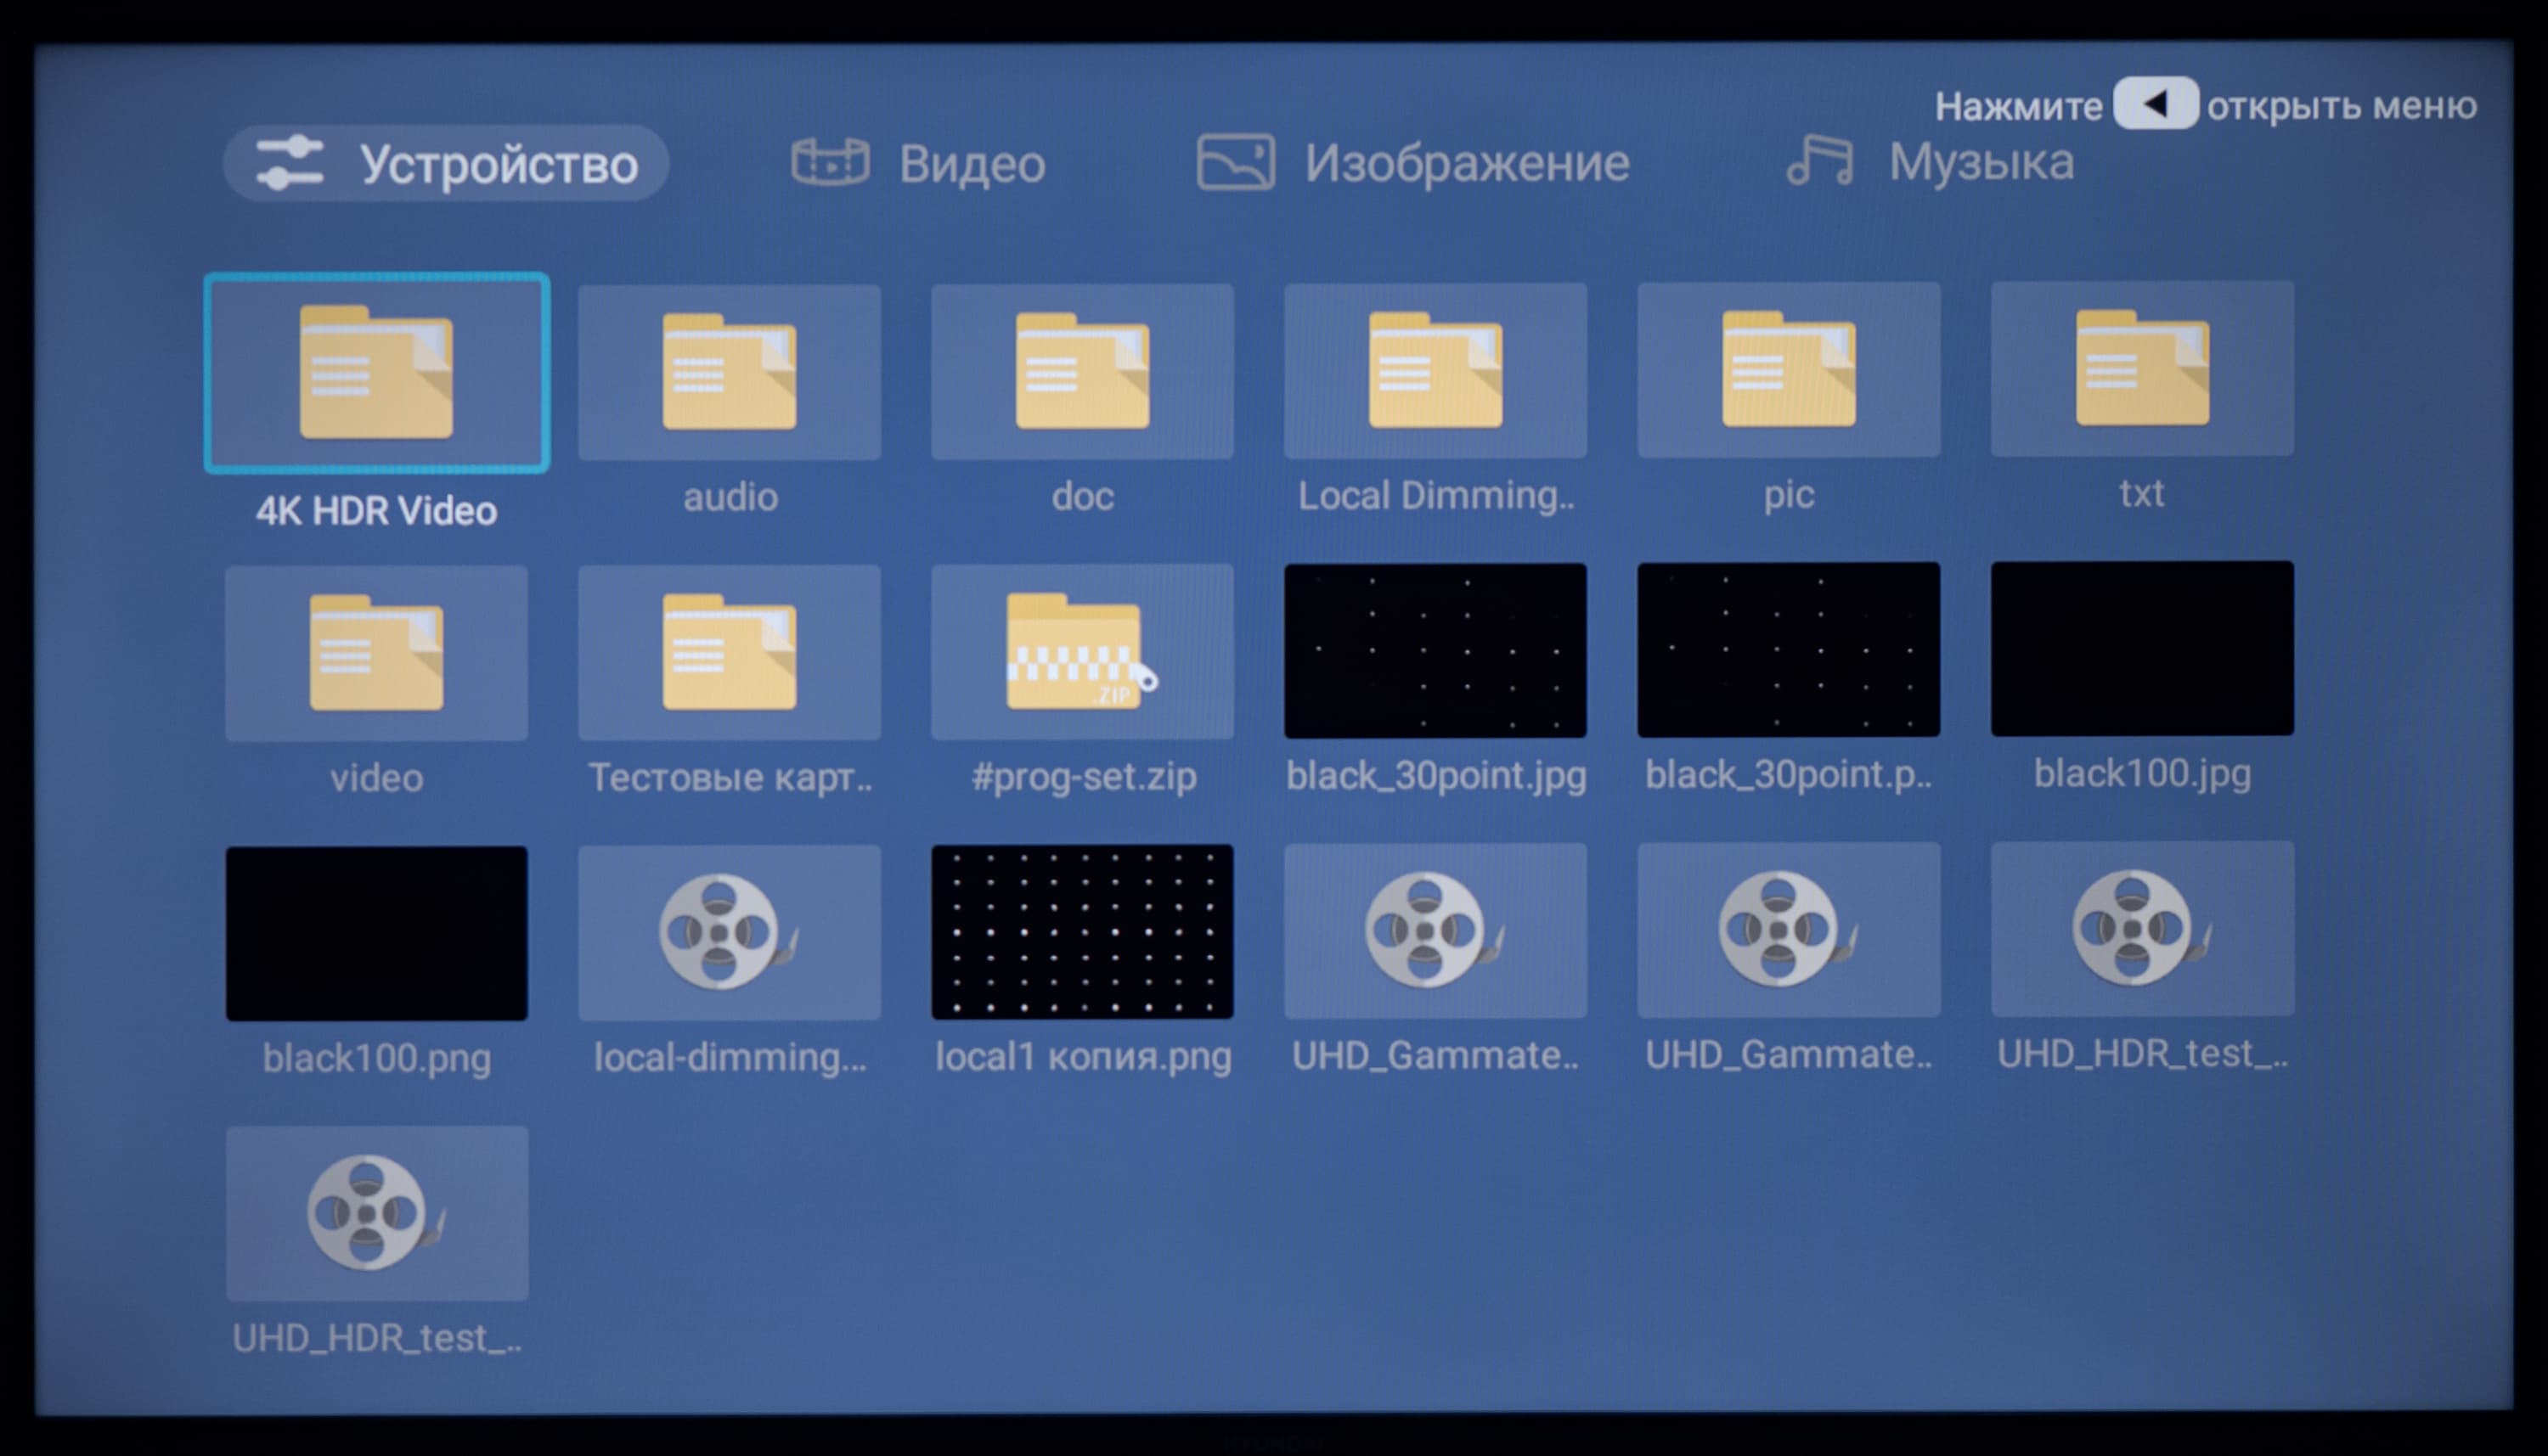This screenshot has width=2548, height=1456.
Task: Open the pic folder
Action: (1789, 369)
